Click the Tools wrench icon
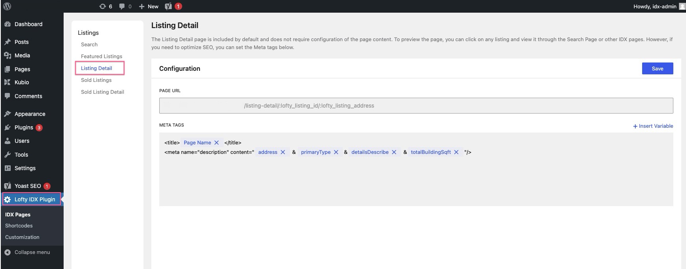686x269 pixels. pos(8,155)
